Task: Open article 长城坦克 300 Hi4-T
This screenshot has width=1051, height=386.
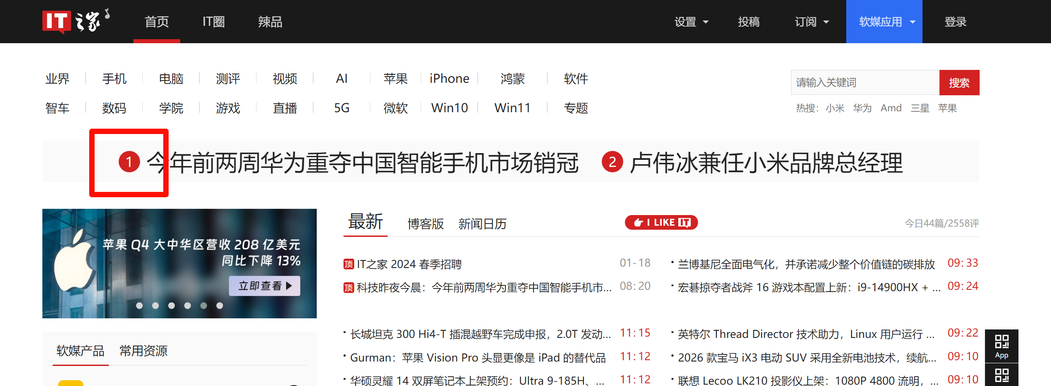Action: tap(480, 334)
